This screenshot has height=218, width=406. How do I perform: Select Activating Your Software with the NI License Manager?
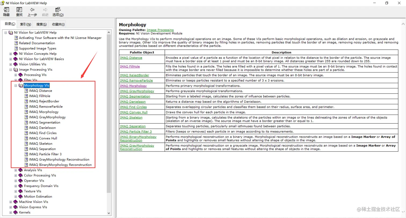point(60,38)
